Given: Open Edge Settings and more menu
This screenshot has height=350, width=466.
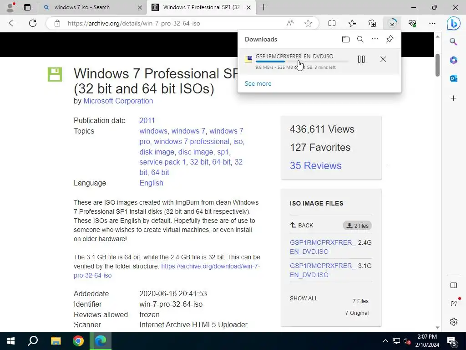Looking at the screenshot, I should point(432,23).
